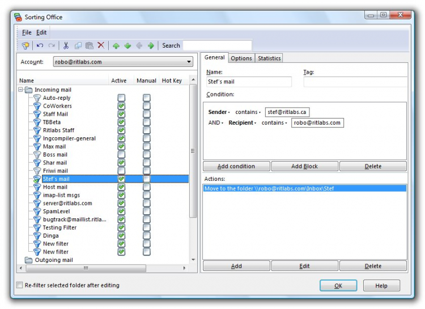Click the Help button
This screenshot has height=309, width=425.
[x=381, y=286]
